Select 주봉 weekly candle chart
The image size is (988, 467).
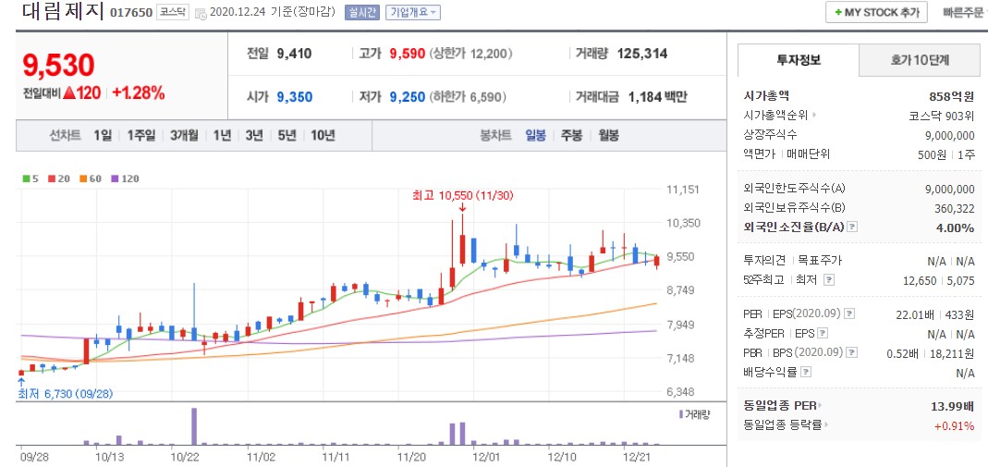(572, 136)
